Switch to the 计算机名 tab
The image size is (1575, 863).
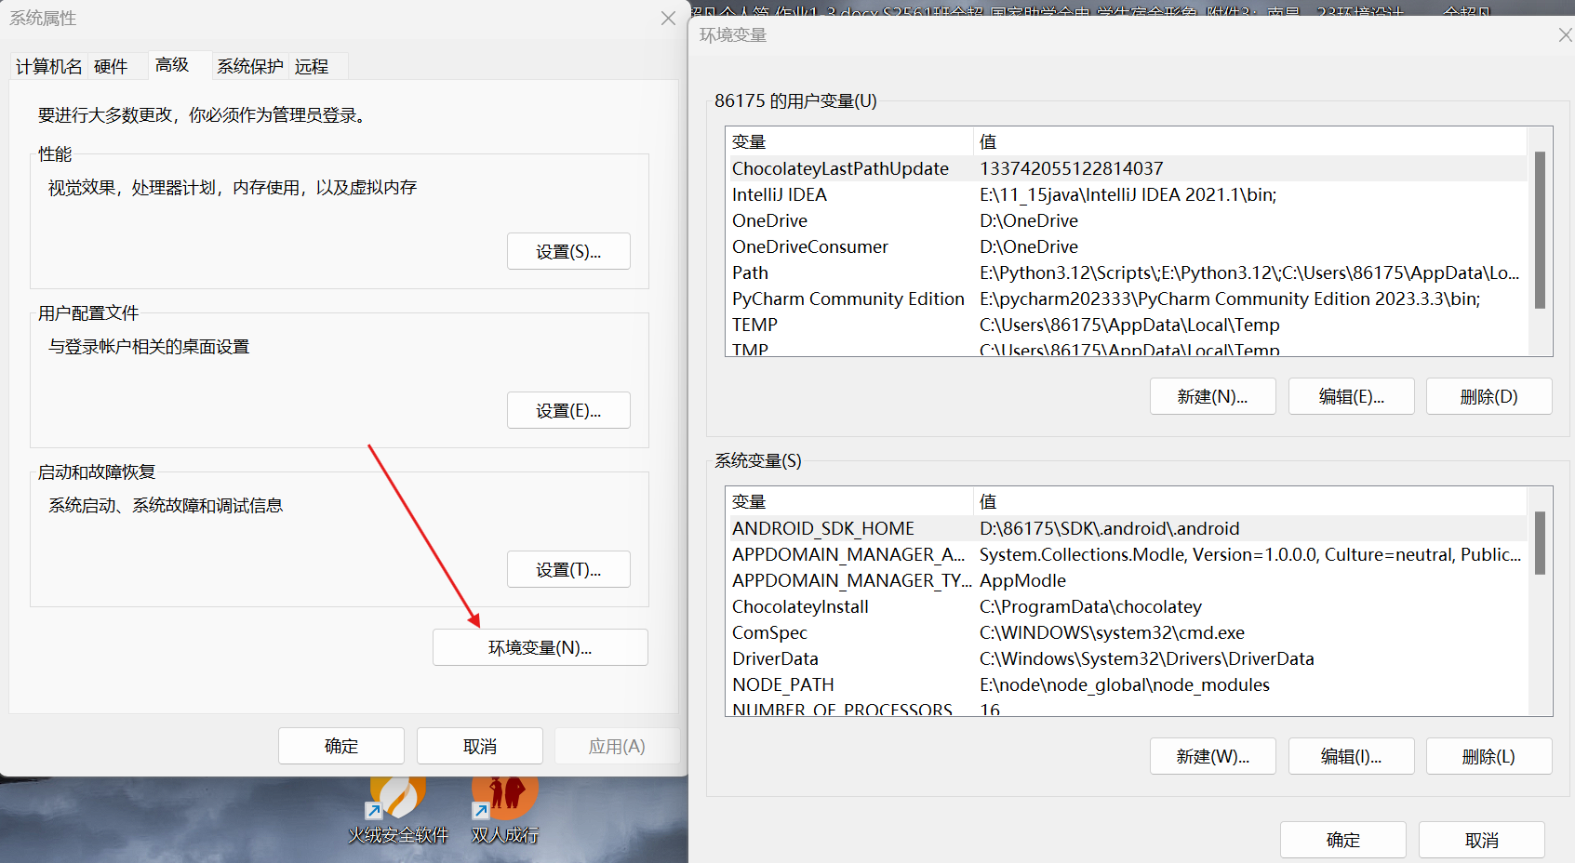pyautogui.click(x=48, y=67)
